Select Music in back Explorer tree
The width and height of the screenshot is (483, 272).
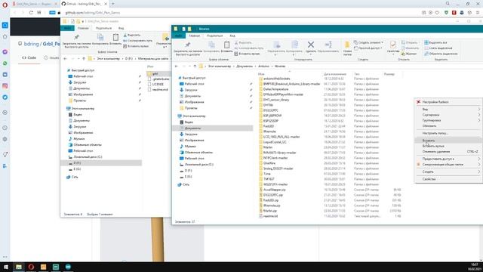(76, 139)
